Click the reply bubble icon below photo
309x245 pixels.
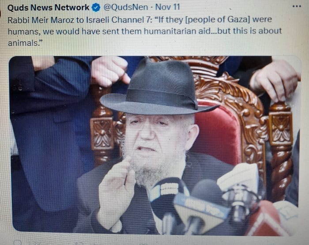pyautogui.click(x=17, y=242)
